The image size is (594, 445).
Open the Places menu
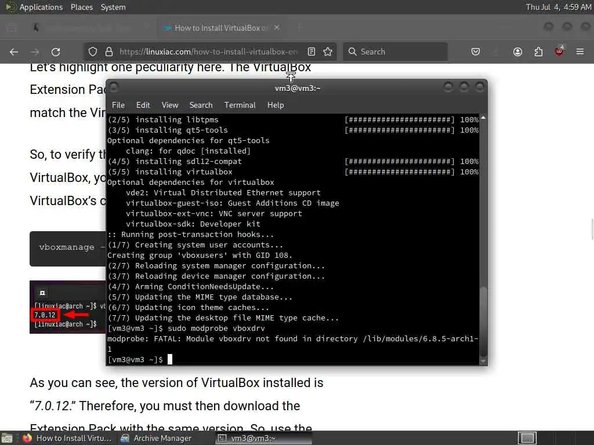point(81,7)
